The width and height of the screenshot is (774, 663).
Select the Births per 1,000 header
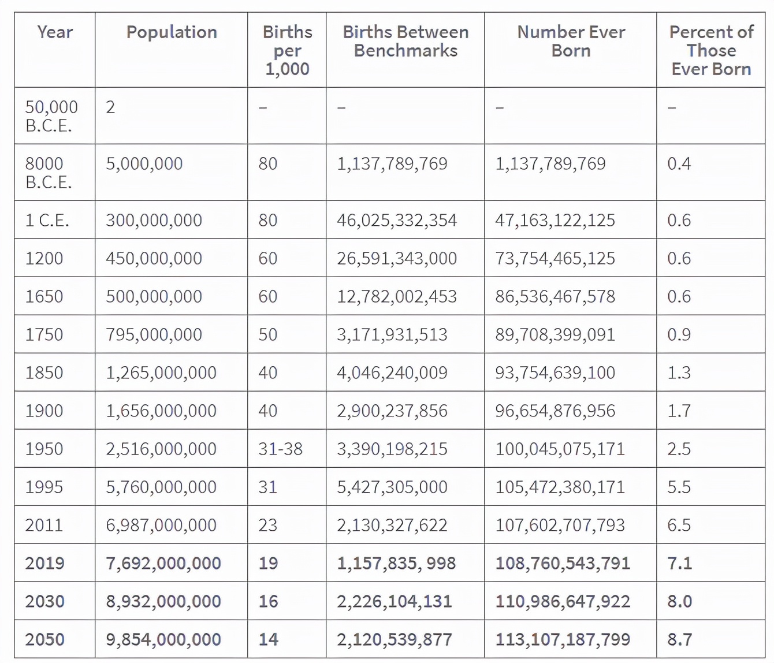pyautogui.click(x=287, y=50)
